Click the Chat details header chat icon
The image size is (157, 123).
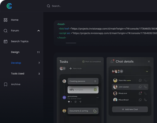tap(112, 61)
